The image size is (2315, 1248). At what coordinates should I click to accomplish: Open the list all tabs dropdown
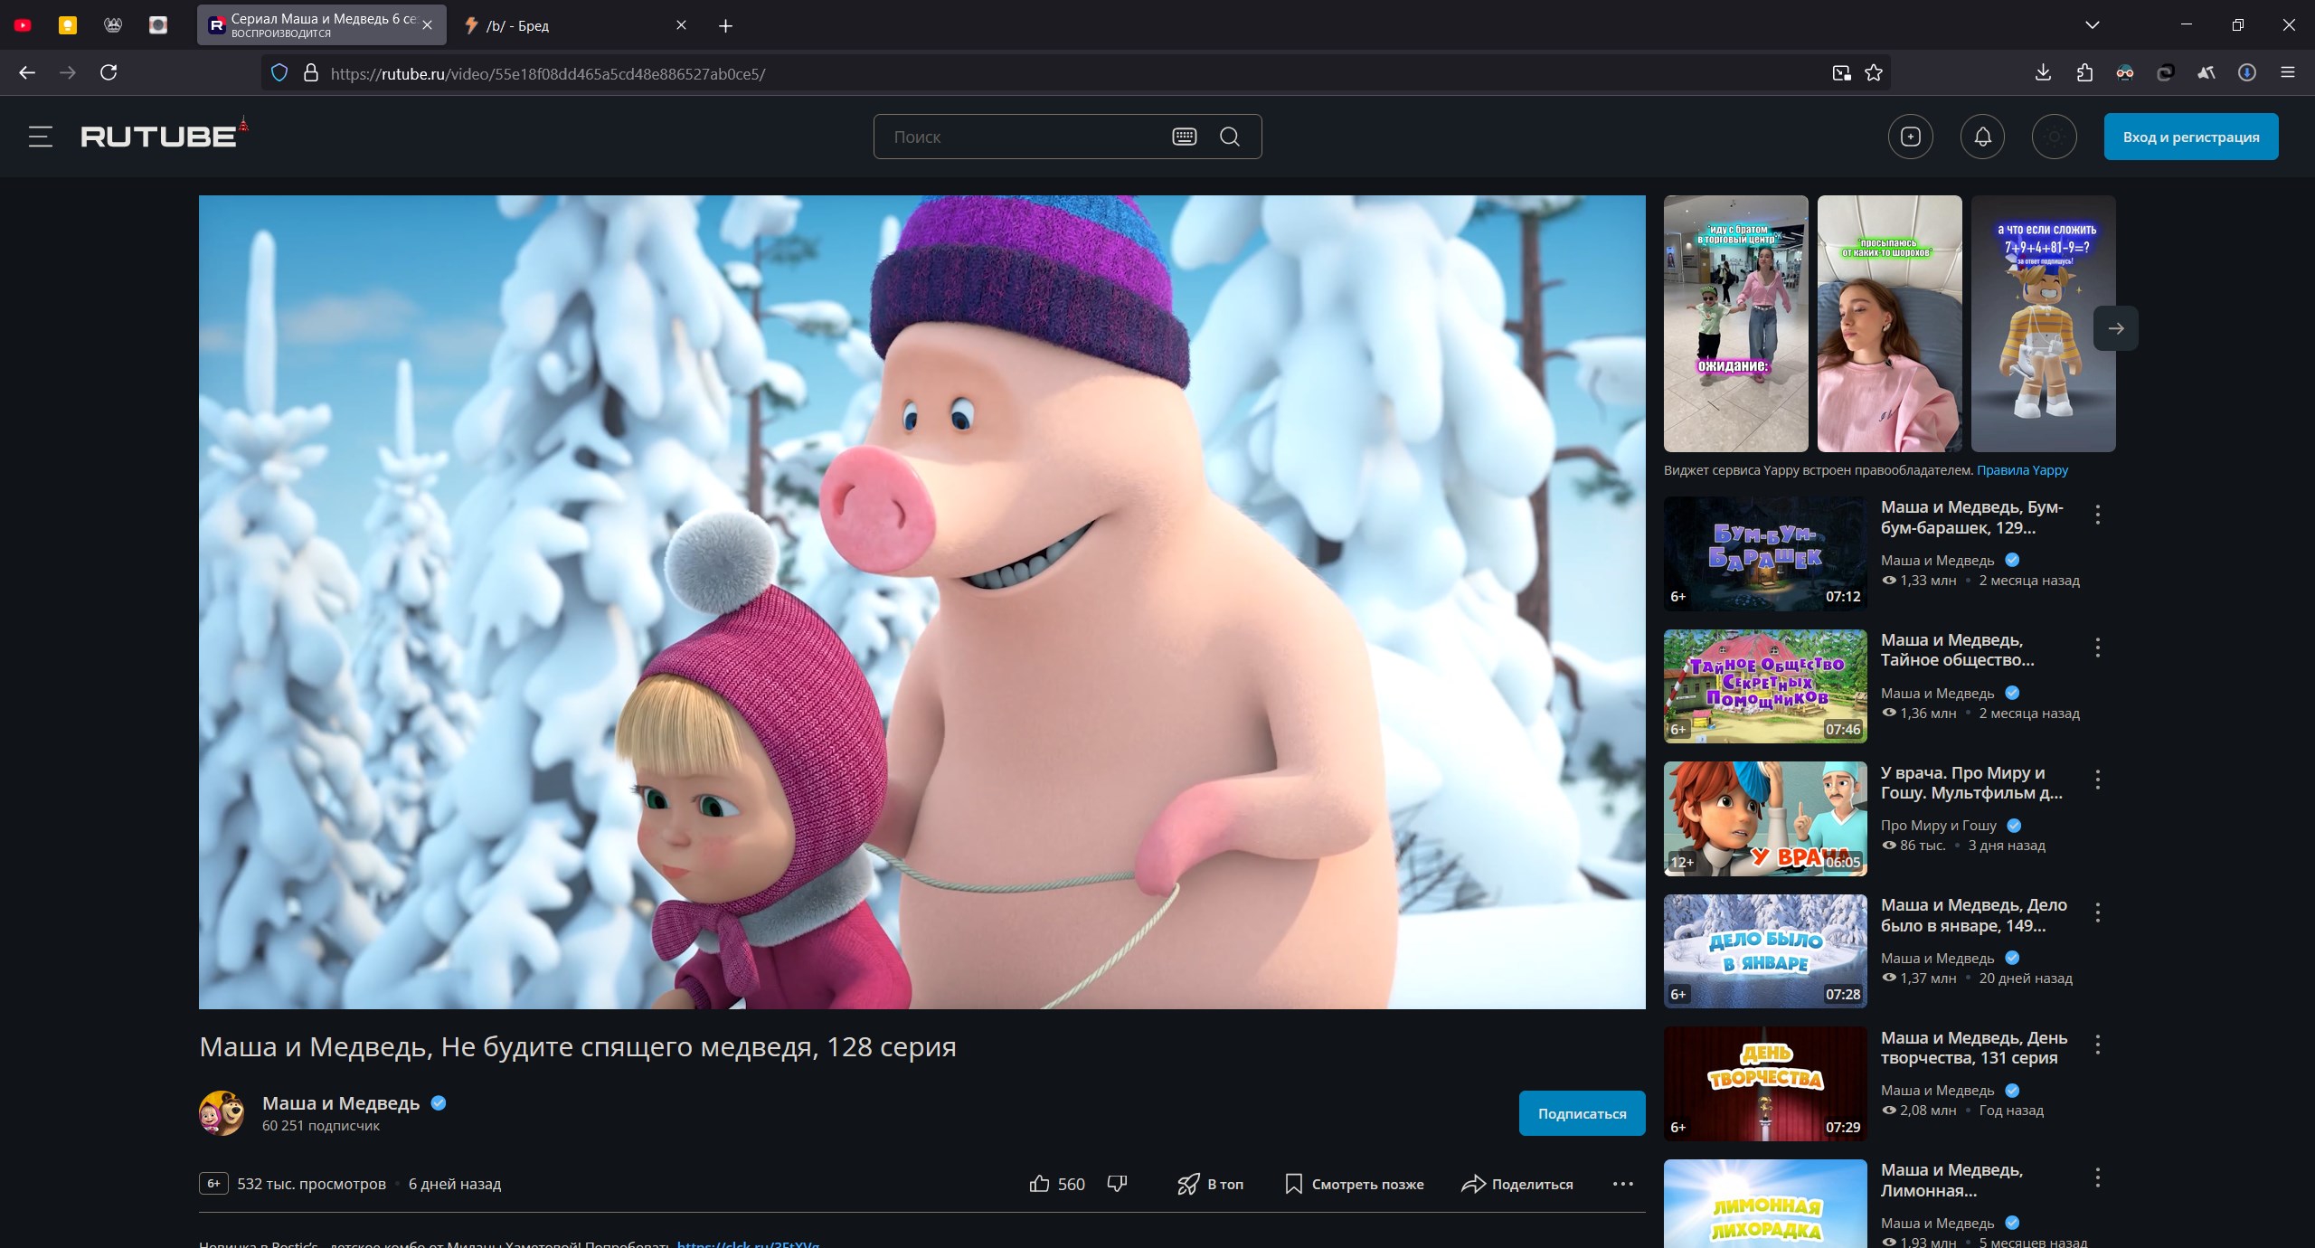pyautogui.click(x=2092, y=25)
